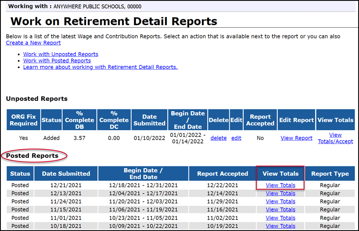
Task: View Totals for report submitted 11/01/2021
Action: 280,218
